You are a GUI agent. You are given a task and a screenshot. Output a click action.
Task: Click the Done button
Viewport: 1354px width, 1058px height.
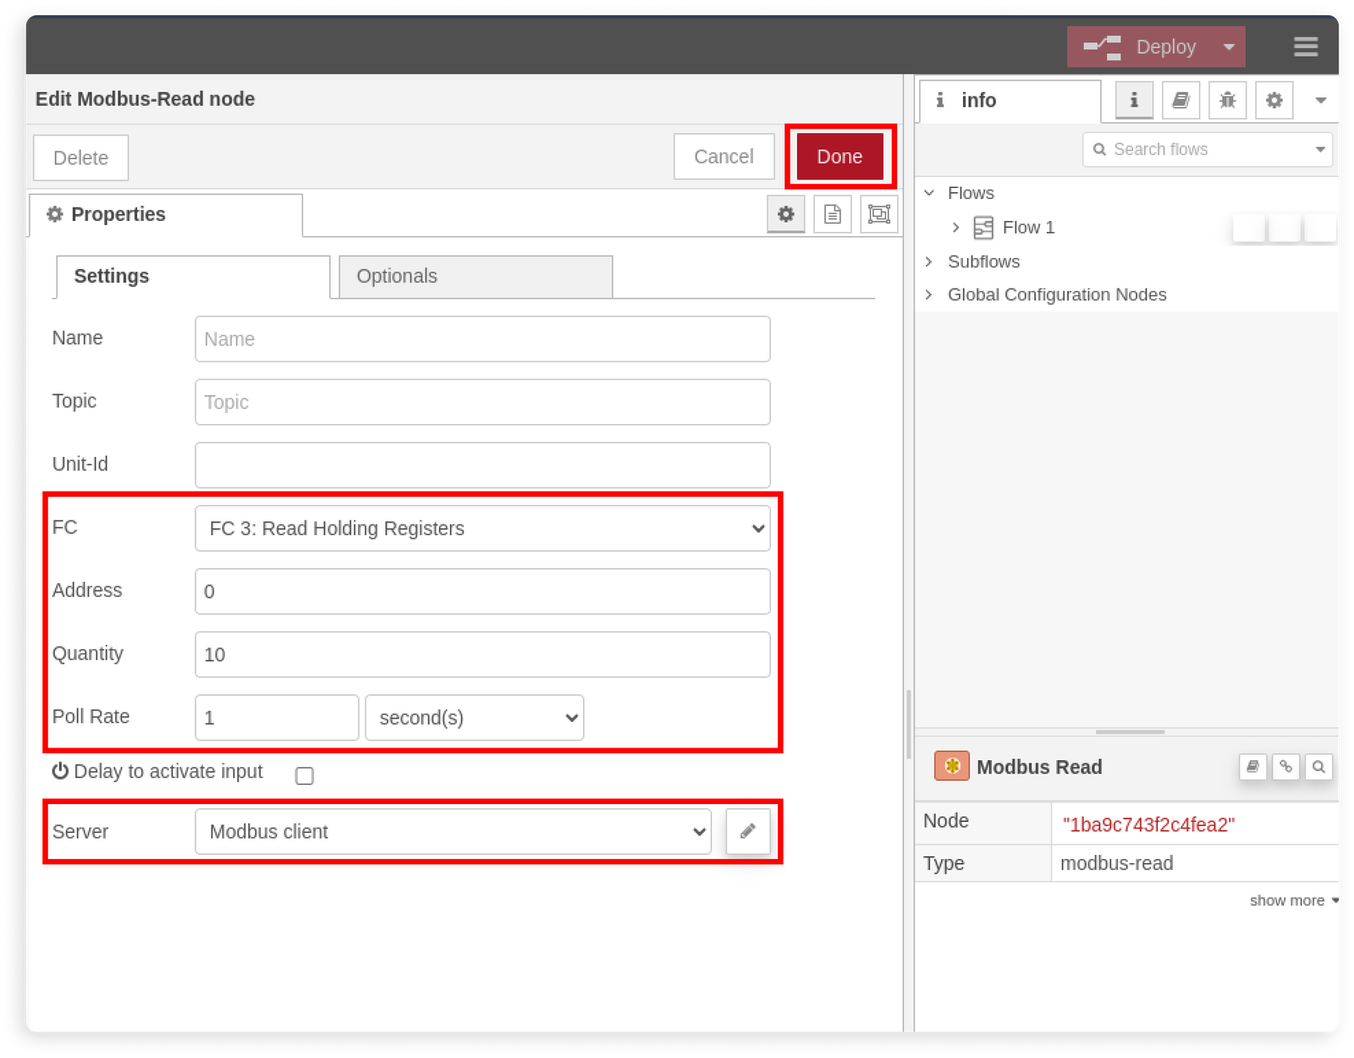839,157
